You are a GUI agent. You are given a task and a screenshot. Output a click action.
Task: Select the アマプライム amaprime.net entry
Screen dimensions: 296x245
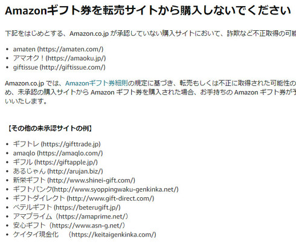71,217
